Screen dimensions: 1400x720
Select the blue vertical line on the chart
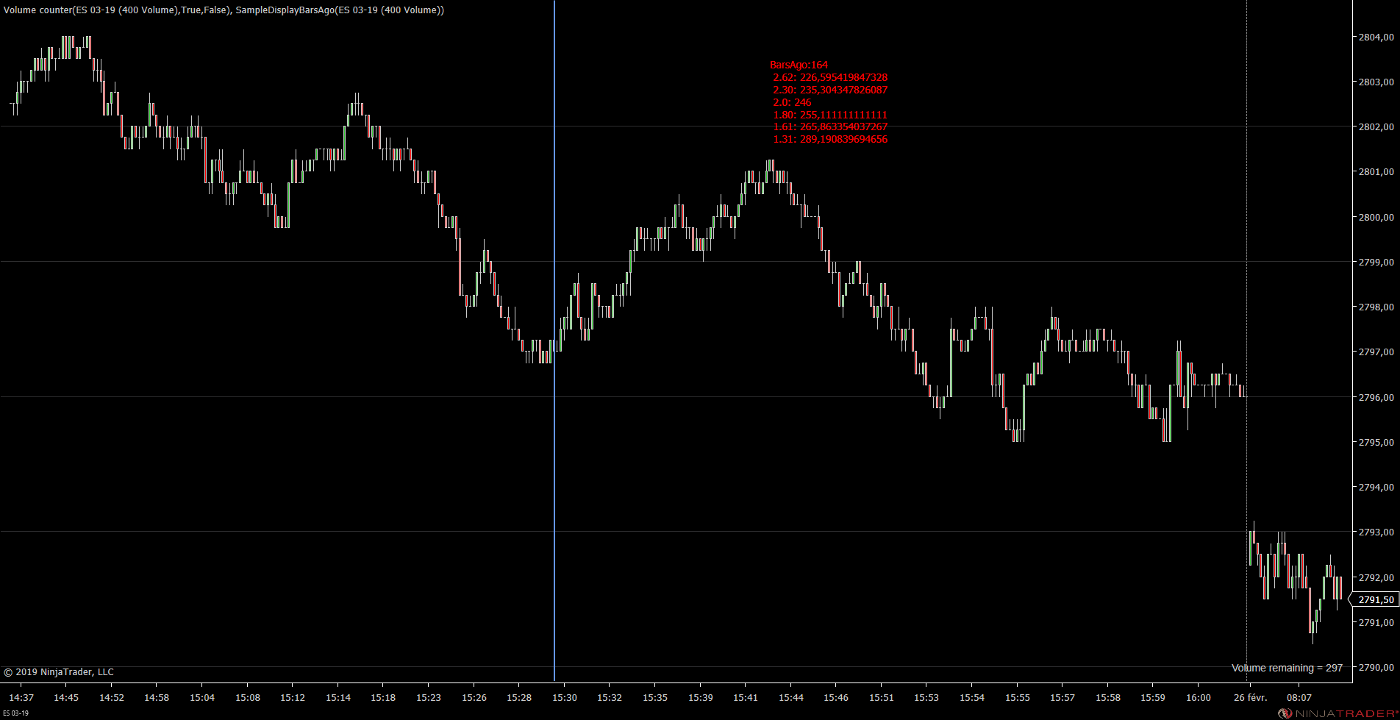[554, 341]
